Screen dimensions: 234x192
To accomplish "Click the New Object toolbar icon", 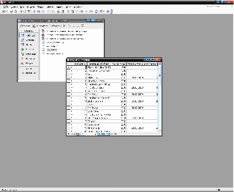I will pyautogui.click(x=101, y=11).
